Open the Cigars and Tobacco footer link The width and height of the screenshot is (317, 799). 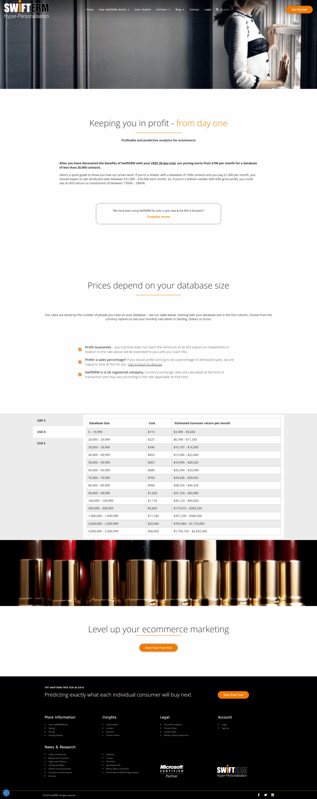pyautogui.click(x=57, y=762)
